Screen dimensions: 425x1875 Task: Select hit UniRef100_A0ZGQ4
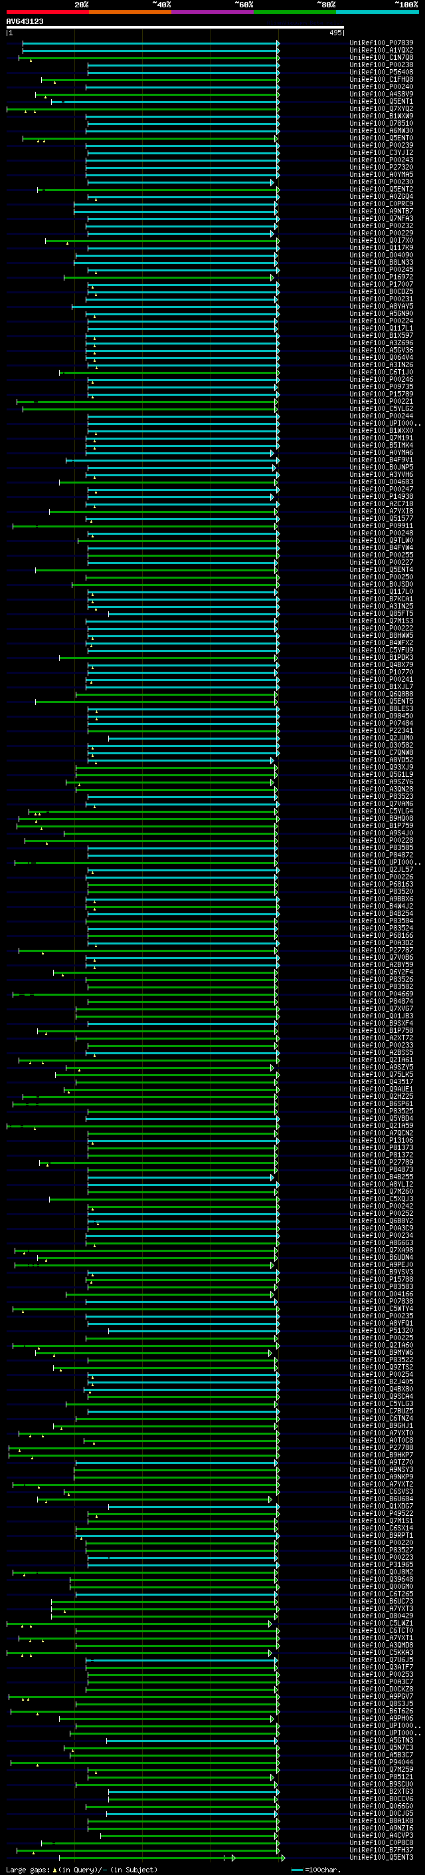[381, 196]
